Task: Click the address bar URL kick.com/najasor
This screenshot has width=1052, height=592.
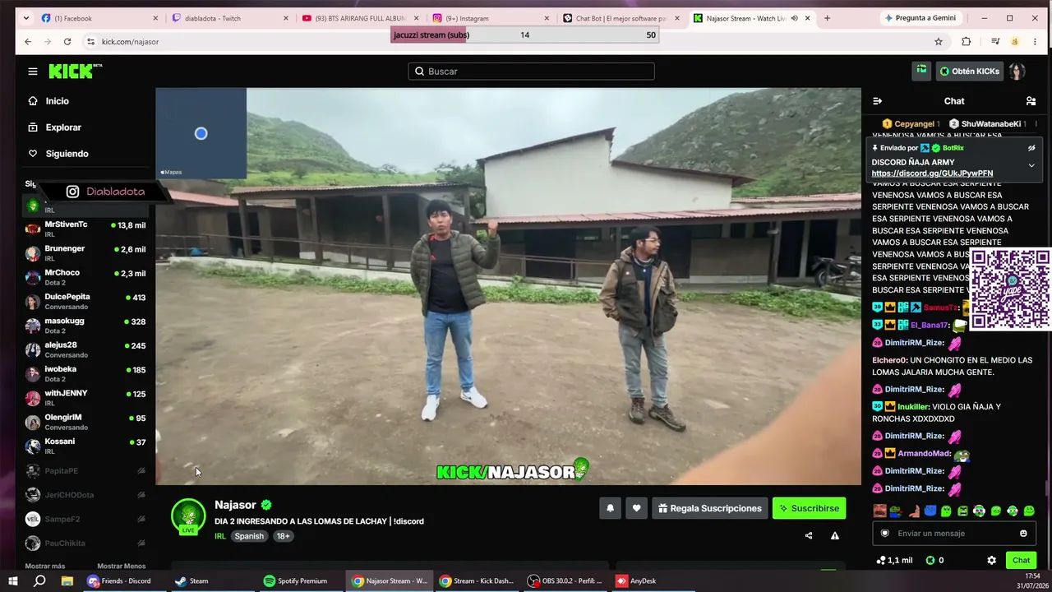Action: (130, 42)
